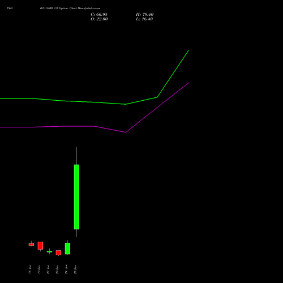Click the high value H: 79.40

[144, 15]
